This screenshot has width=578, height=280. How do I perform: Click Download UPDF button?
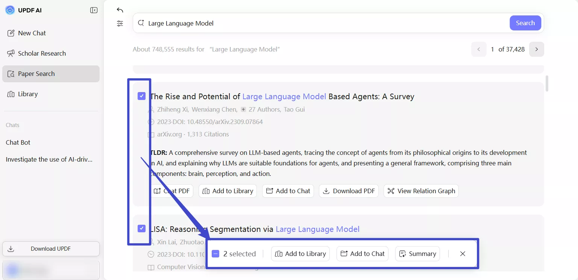51,249
